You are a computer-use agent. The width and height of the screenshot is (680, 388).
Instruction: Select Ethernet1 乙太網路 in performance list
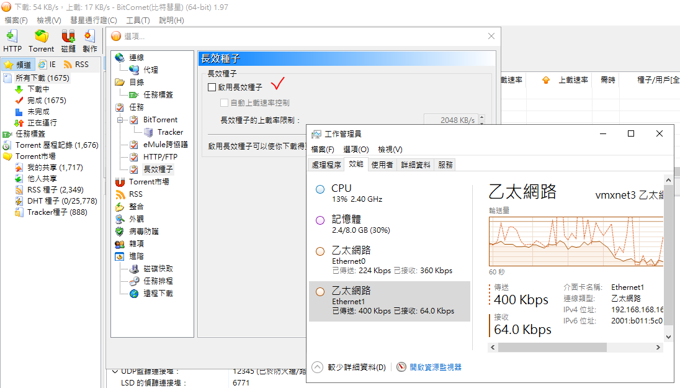tap(390, 301)
